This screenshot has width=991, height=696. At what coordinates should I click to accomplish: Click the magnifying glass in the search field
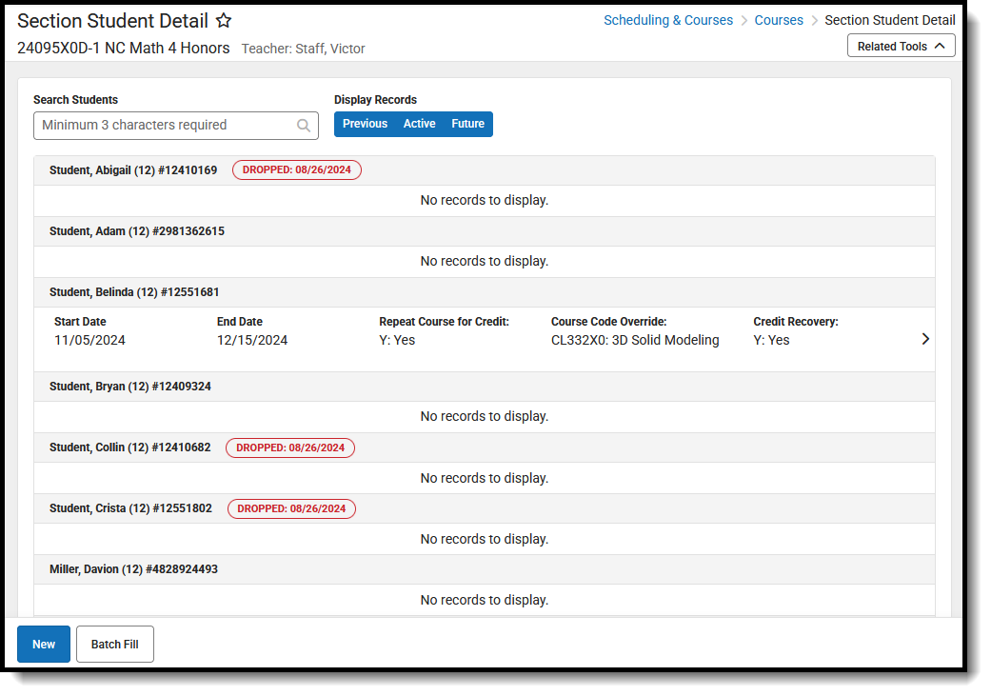[x=304, y=125]
